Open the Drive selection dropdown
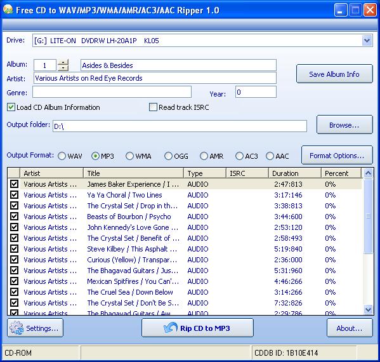This screenshot has width=380, height=362. click(367, 41)
